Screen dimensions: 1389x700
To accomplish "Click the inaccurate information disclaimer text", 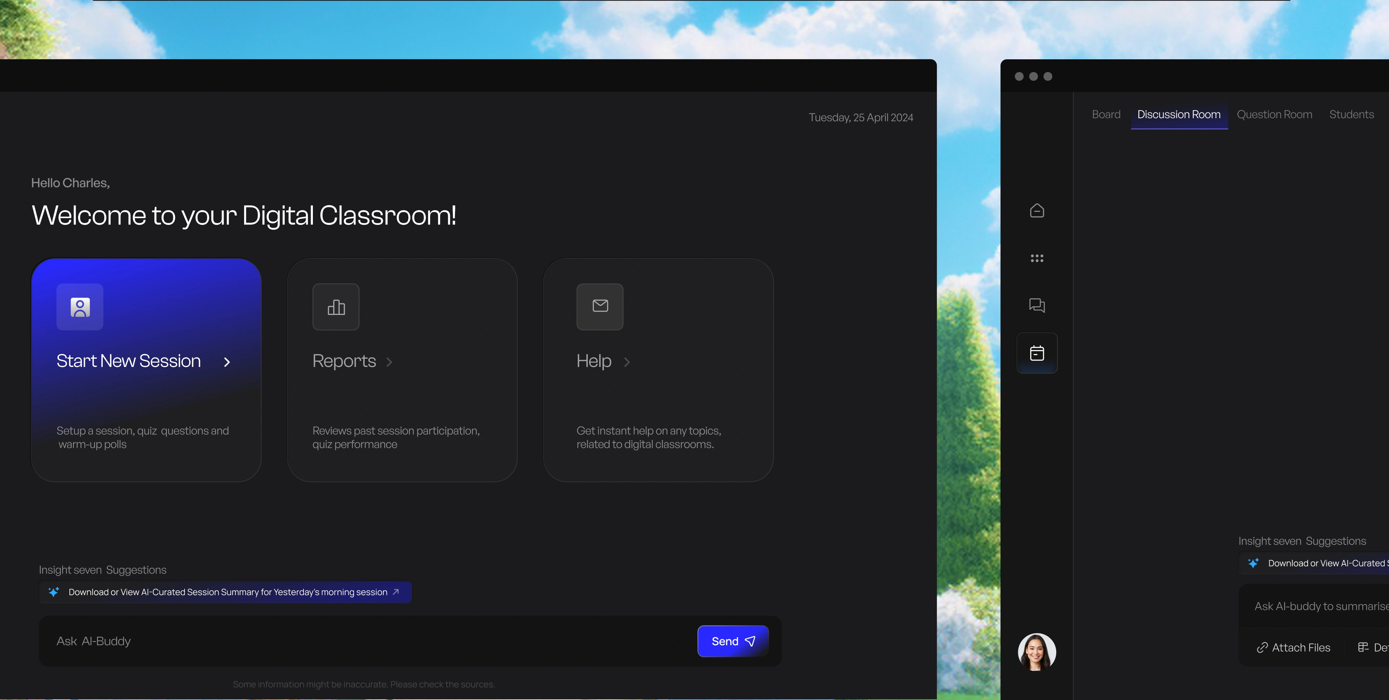I will [x=364, y=684].
